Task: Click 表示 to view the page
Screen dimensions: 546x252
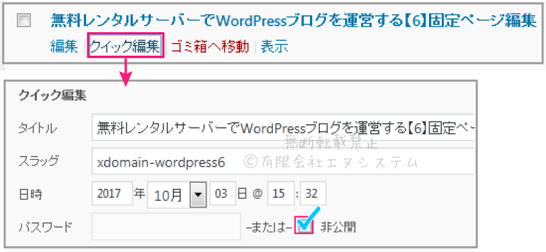Action: click(x=274, y=46)
